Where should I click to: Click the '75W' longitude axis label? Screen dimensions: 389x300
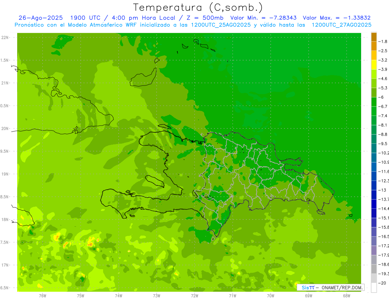pyautogui.click(x=81, y=296)
